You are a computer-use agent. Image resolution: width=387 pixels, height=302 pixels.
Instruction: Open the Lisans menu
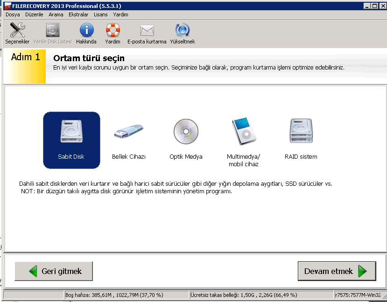100,14
